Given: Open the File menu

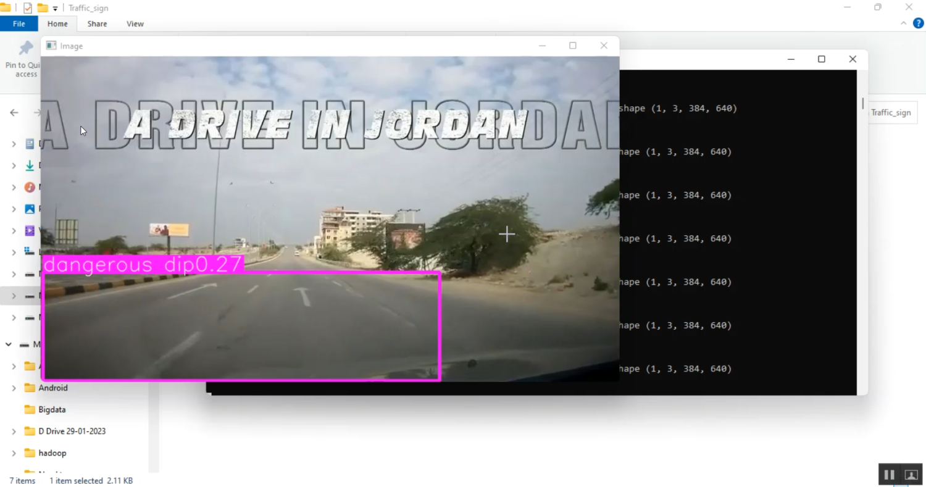Looking at the screenshot, I should coord(19,23).
